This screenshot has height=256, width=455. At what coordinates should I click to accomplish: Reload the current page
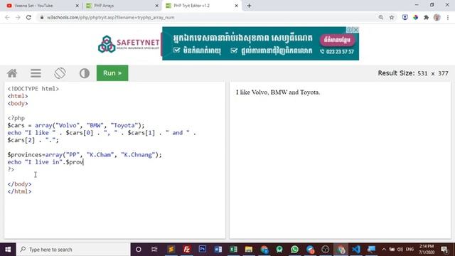point(28,17)
